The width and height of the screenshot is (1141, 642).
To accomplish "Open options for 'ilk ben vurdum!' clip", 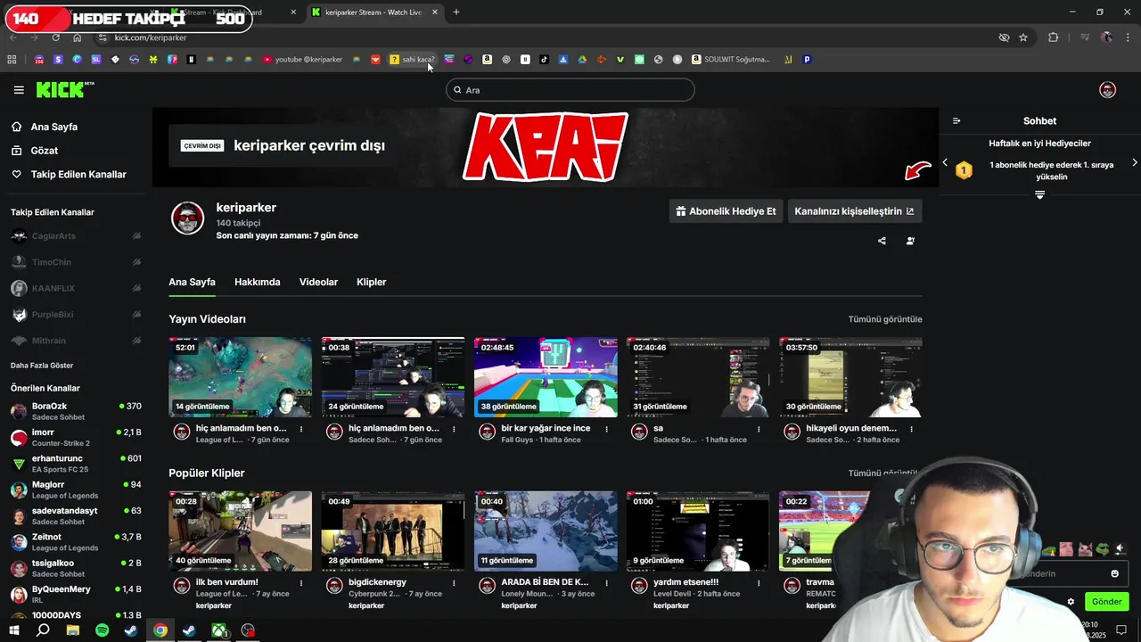I will 301,583.
